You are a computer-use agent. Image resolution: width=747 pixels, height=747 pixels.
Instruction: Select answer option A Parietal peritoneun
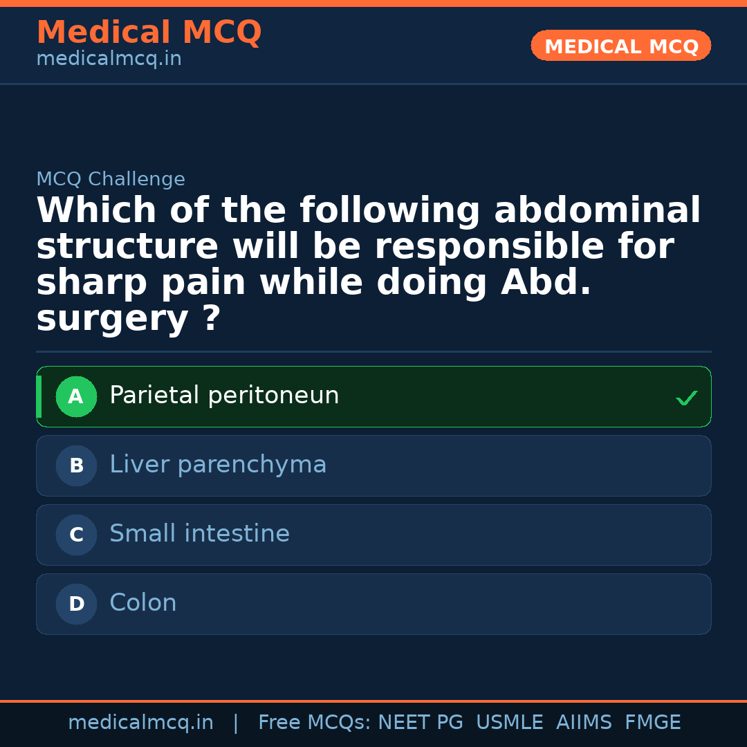coord(373,396)
